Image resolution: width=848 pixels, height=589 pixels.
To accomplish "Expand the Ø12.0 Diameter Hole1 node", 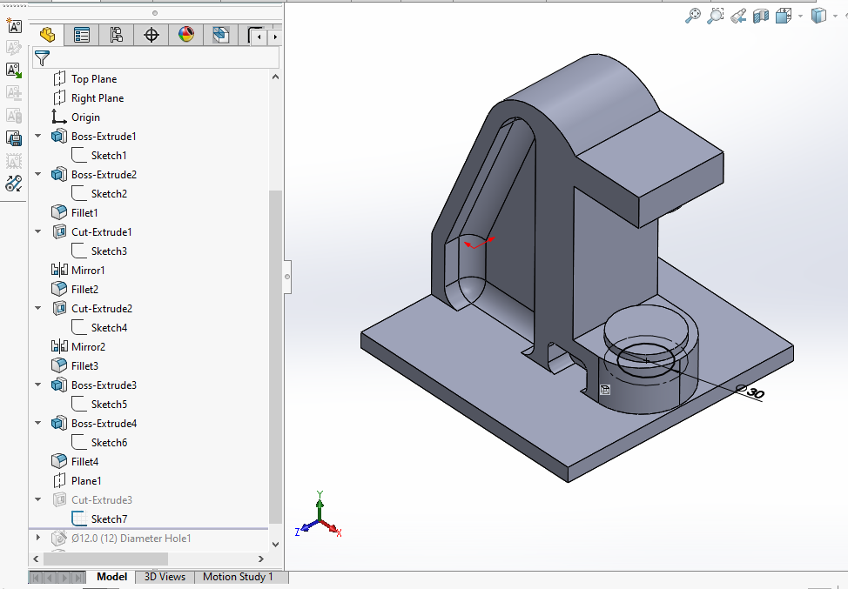I will tap(37, 539).
